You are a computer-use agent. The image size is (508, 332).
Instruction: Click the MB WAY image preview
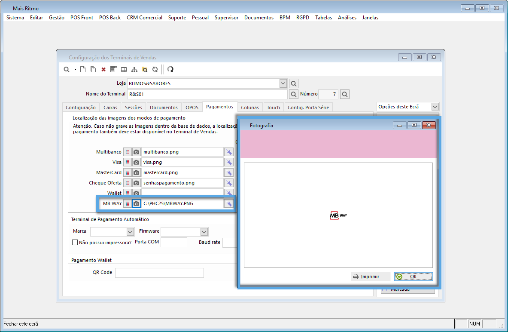point(338,215)
